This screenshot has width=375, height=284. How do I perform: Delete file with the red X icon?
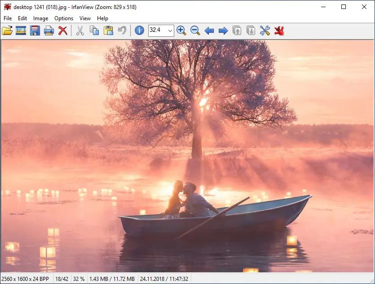pos(63,31)
